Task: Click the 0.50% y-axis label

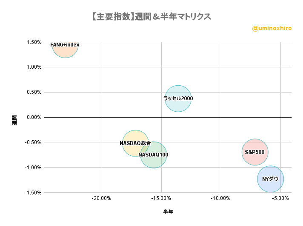Action: point(34,92)
